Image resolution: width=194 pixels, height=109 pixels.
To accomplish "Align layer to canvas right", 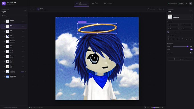I will (178, 39).
